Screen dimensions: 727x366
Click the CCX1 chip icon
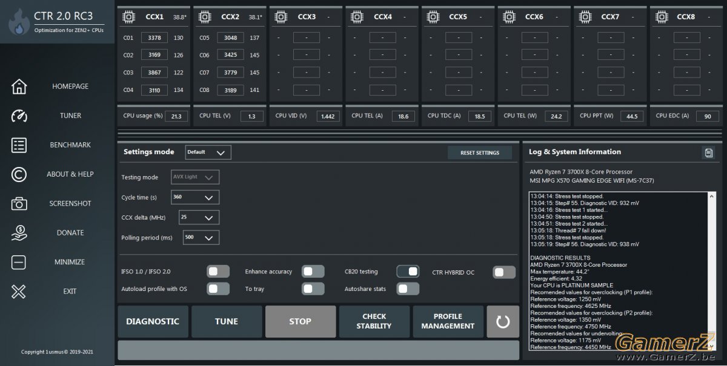[x=129, y=17]
